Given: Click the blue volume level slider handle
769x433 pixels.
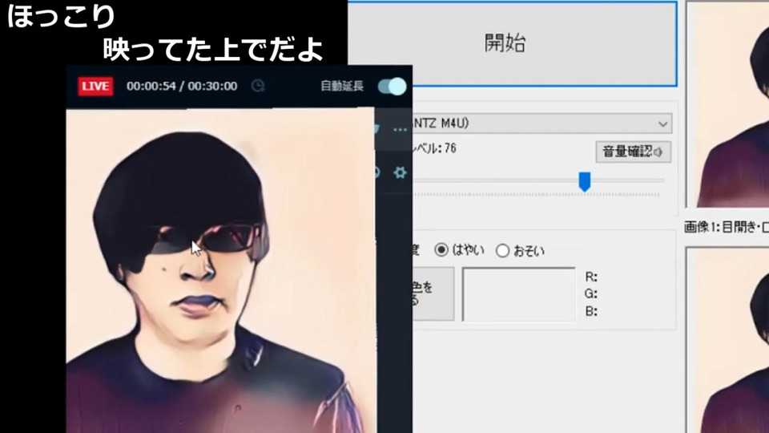Looking at the screenshot, I should tap(584, 182).
